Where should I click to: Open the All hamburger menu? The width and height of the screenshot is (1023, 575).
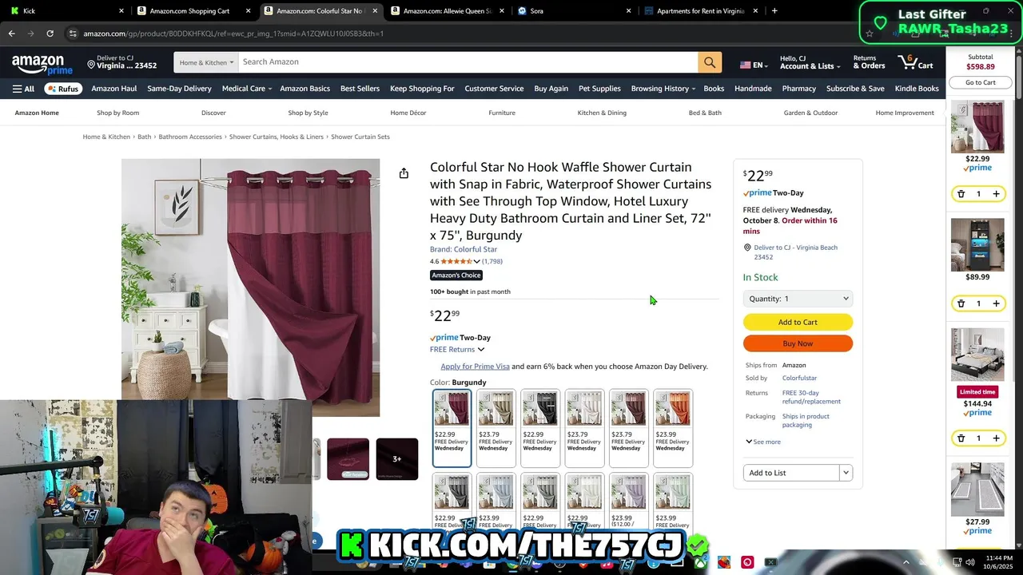pos(23,89)
